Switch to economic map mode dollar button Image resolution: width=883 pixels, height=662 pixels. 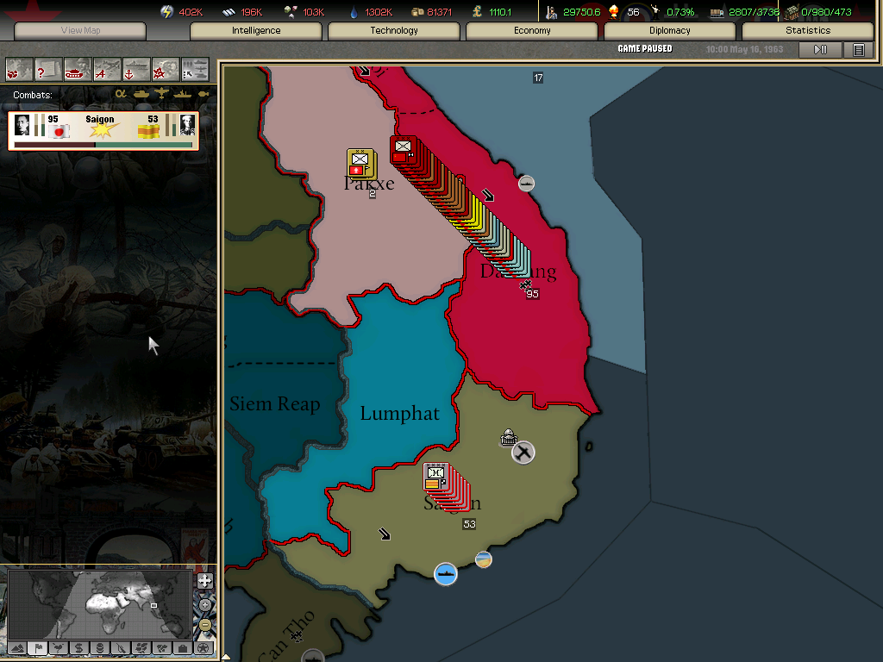79,648
